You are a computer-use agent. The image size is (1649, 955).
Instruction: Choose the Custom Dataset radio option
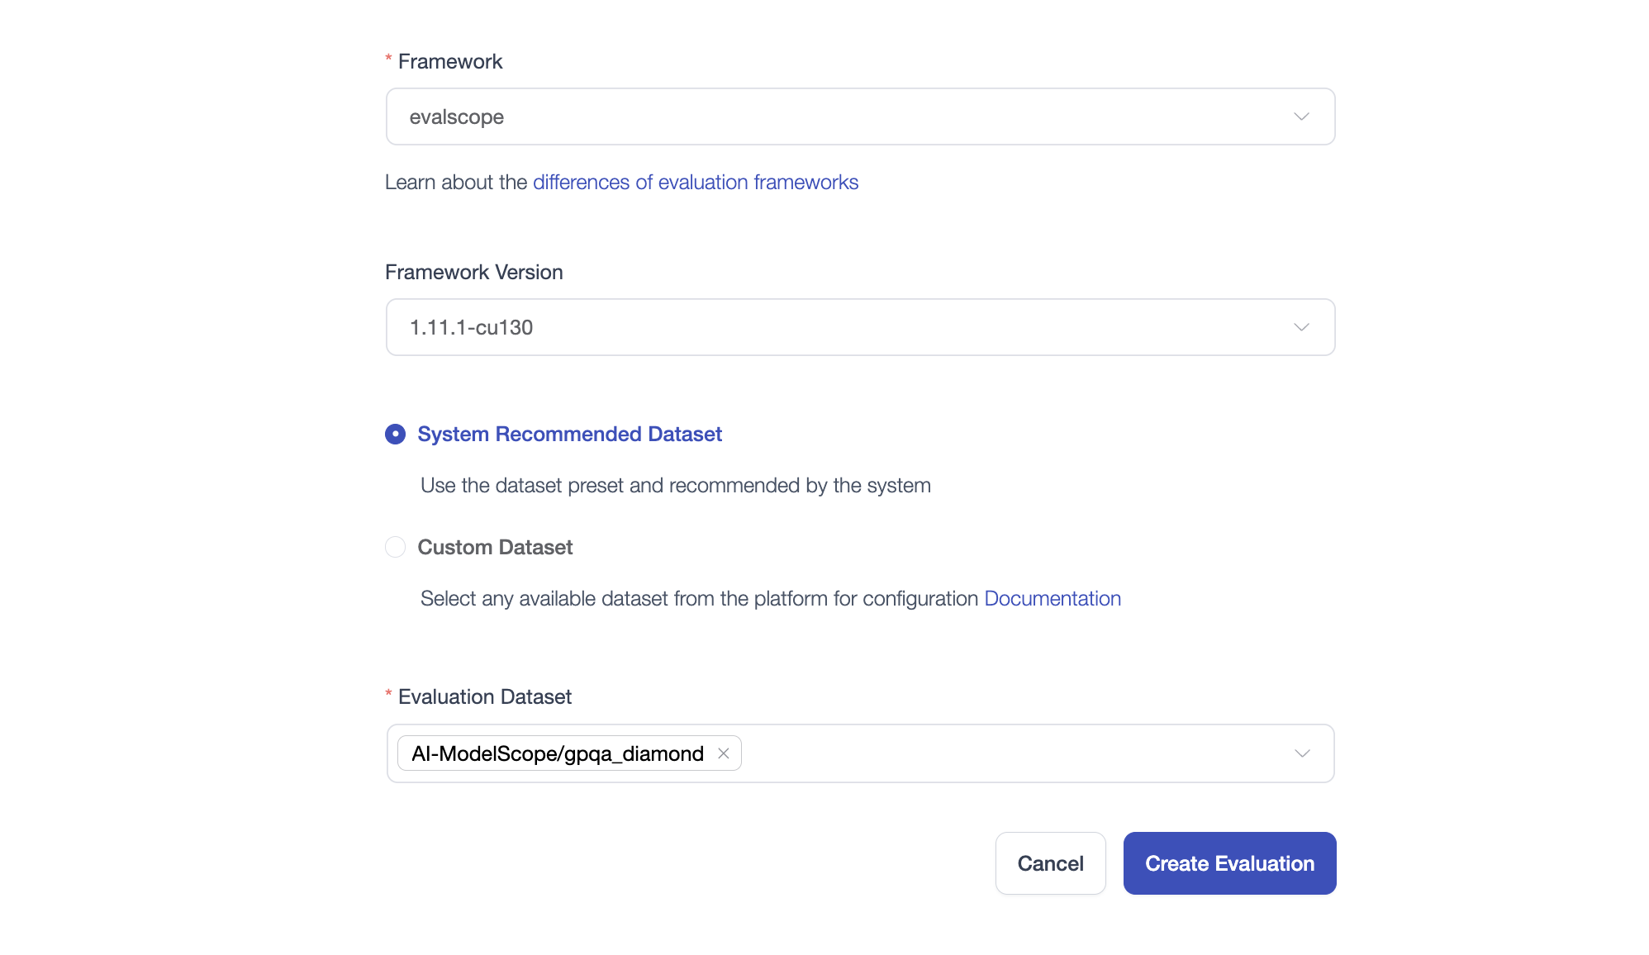coord(395,547)
